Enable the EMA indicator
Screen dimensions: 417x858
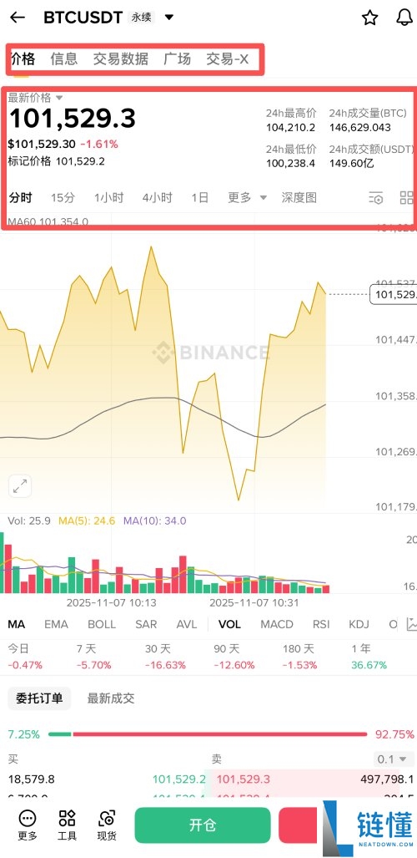coord(56,624)
